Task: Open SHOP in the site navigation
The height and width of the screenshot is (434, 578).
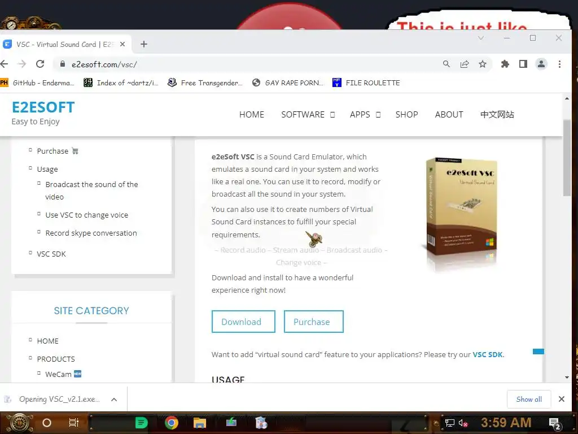Action: (406, 115)
